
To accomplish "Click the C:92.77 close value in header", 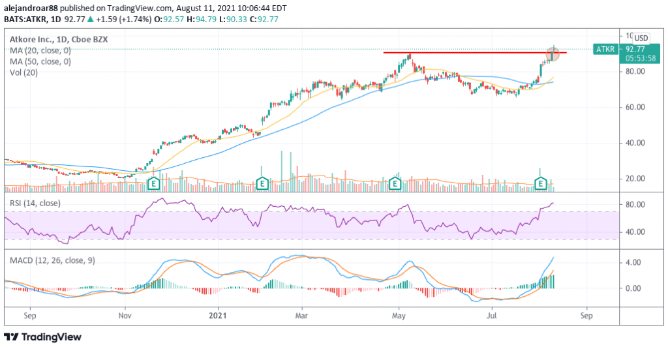I will pos(264,19).
